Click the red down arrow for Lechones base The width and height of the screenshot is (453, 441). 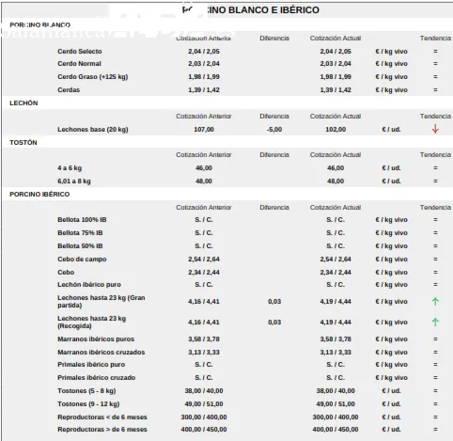pyautogui.click(x=435, y=129)
